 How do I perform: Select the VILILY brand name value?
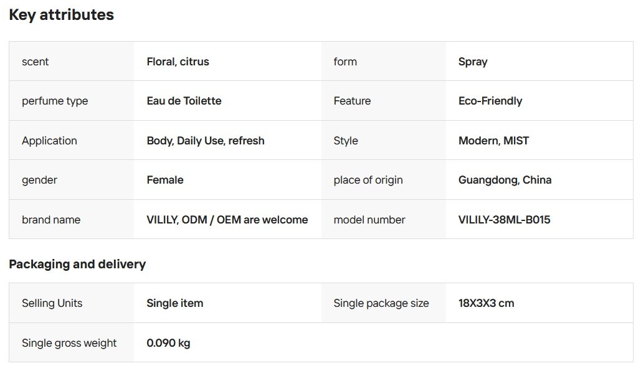(227, 220)
